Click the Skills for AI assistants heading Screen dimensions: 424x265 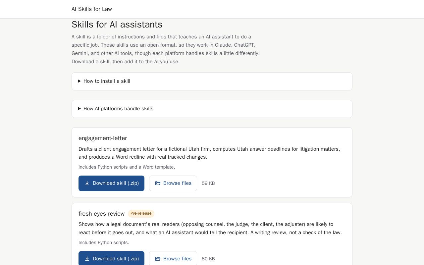(x=117, y=25)
